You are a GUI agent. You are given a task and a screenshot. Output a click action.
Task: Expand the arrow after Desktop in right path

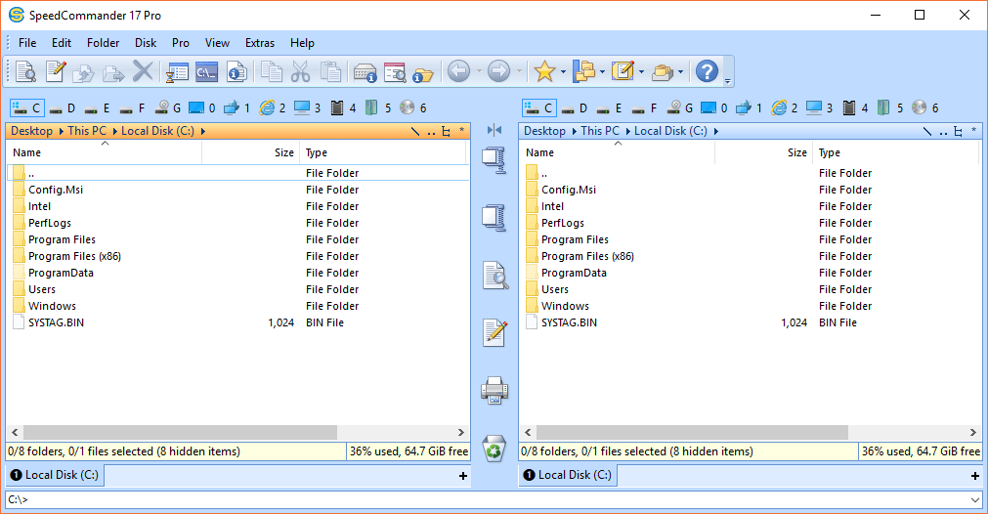pyautogui.click(x=575, y=131)
